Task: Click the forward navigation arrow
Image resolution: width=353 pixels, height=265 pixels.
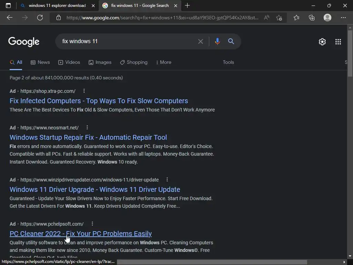Action: click(25, 18)
